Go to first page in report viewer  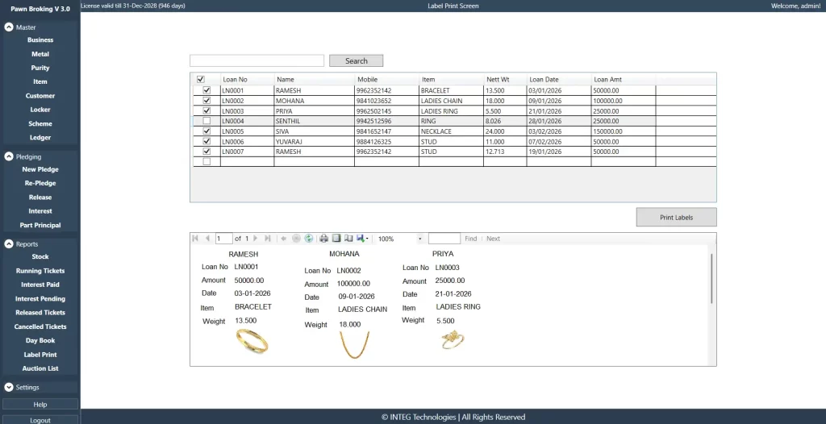point(195,239)
